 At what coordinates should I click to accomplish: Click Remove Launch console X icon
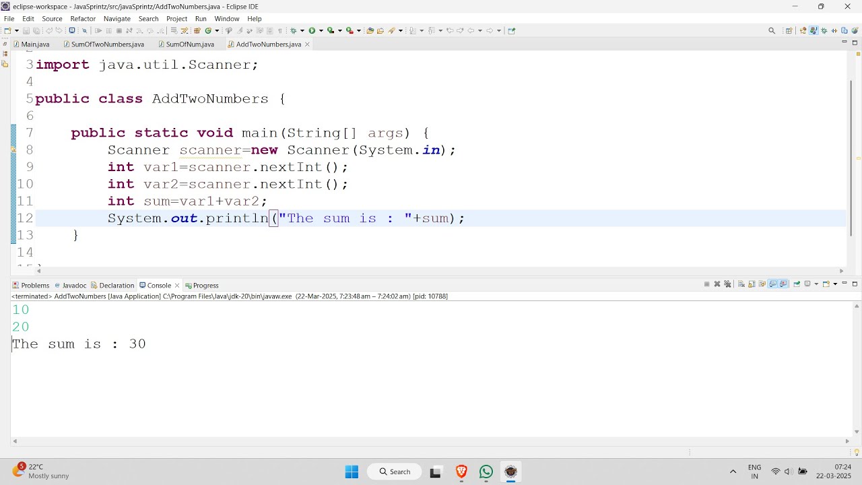coord(717,284)
